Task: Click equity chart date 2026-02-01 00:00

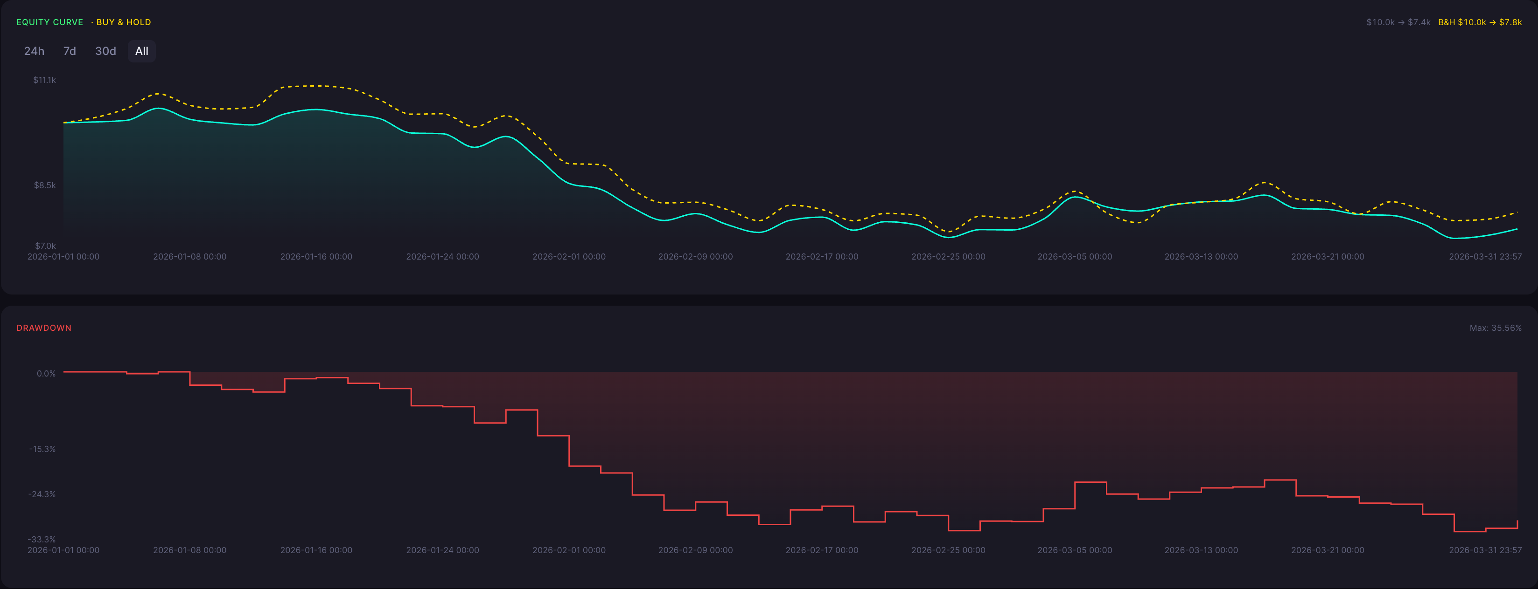Action: [569, 257]
